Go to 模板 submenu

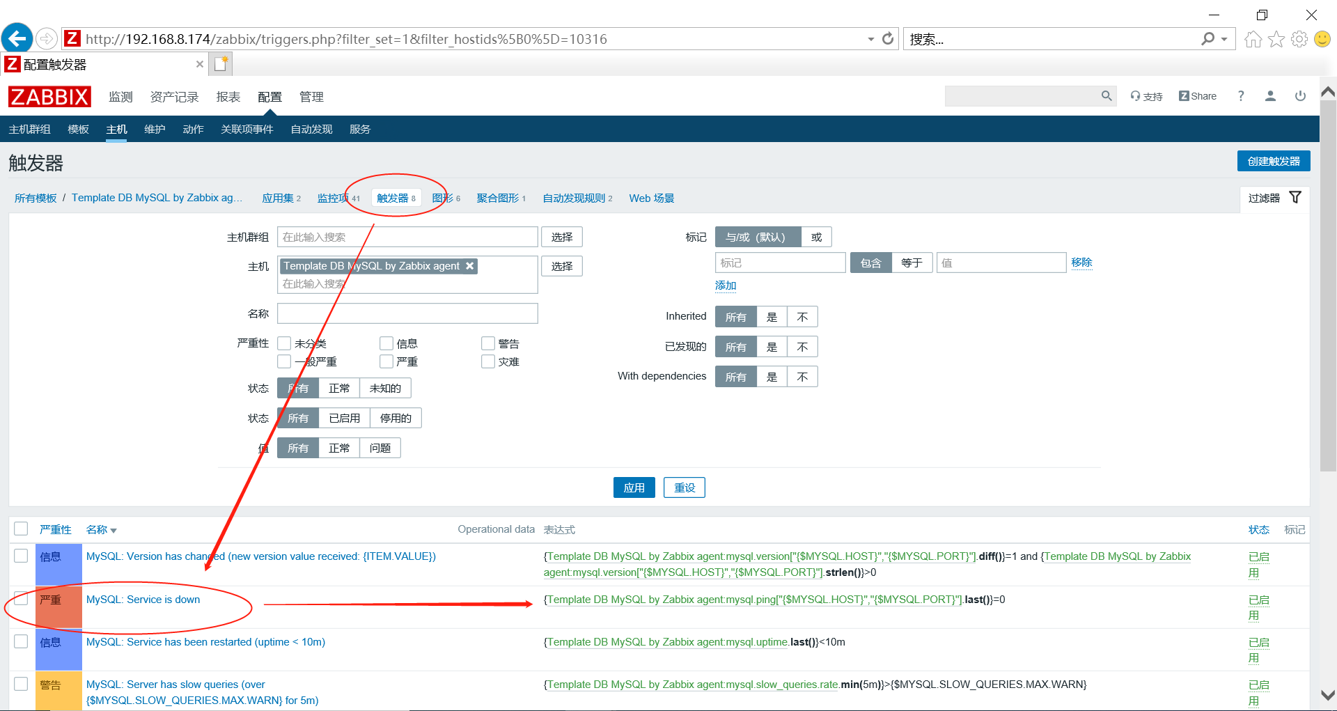[x=78, y=130]
